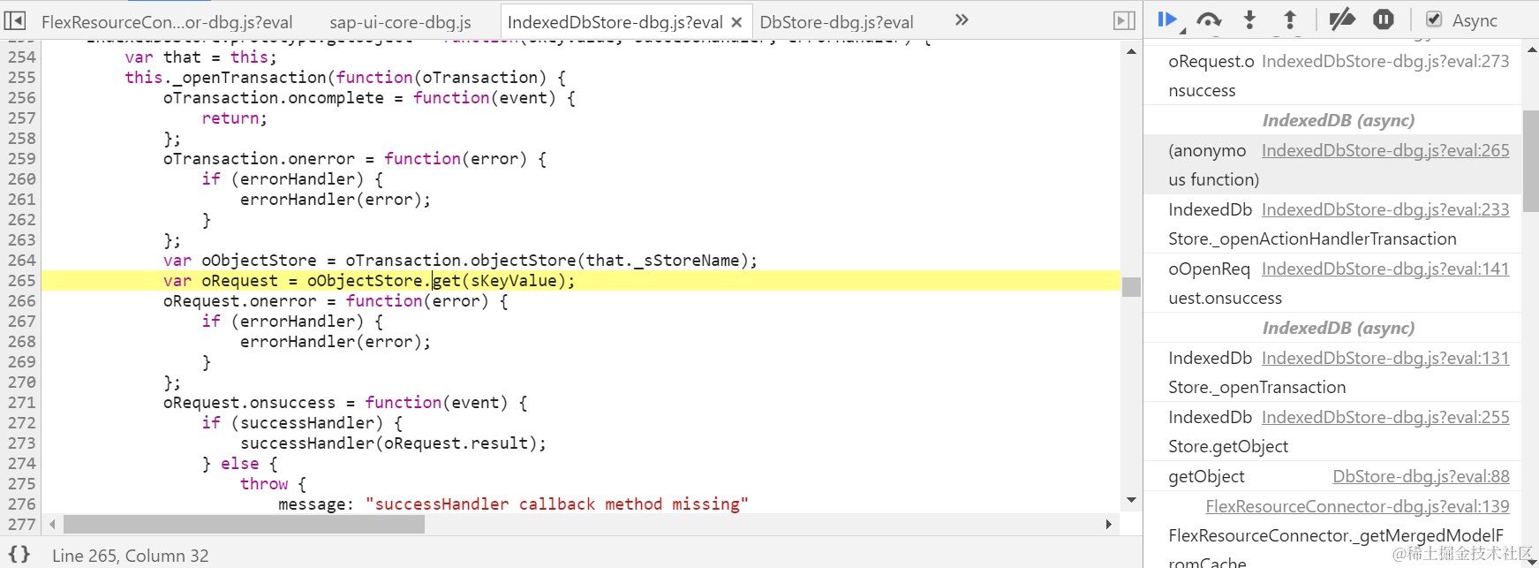The height and width of the screenshot is (568, 1539).
Task: Show more tabs via double chevron
Action: [x=962, y=19]
